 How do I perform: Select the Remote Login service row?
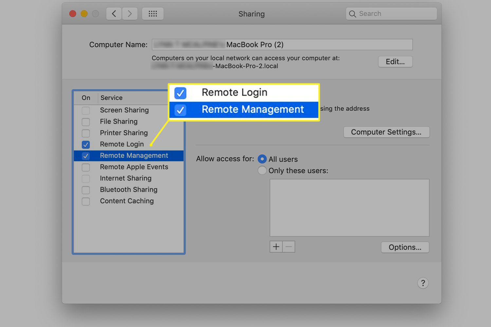pyautogui.click(x=129, y=144)
